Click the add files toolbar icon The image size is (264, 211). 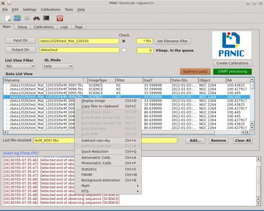click(x=18, y=18)
